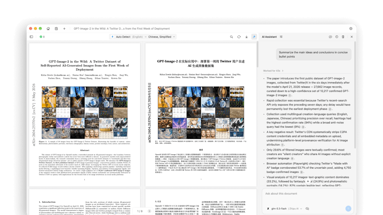Viewport: 383px width, 215px height.
Task: Focus the "Ask about this document" input
Action: [x=308, y=193]
